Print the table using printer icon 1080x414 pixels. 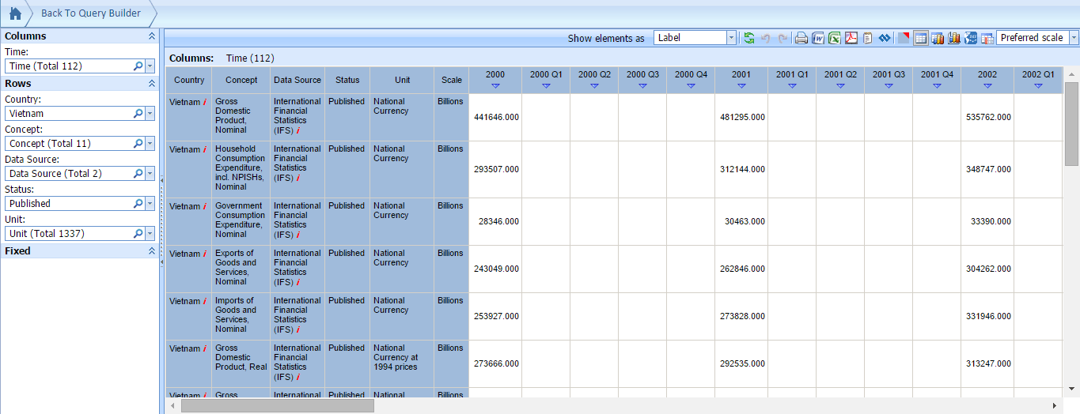coord(801,38)
